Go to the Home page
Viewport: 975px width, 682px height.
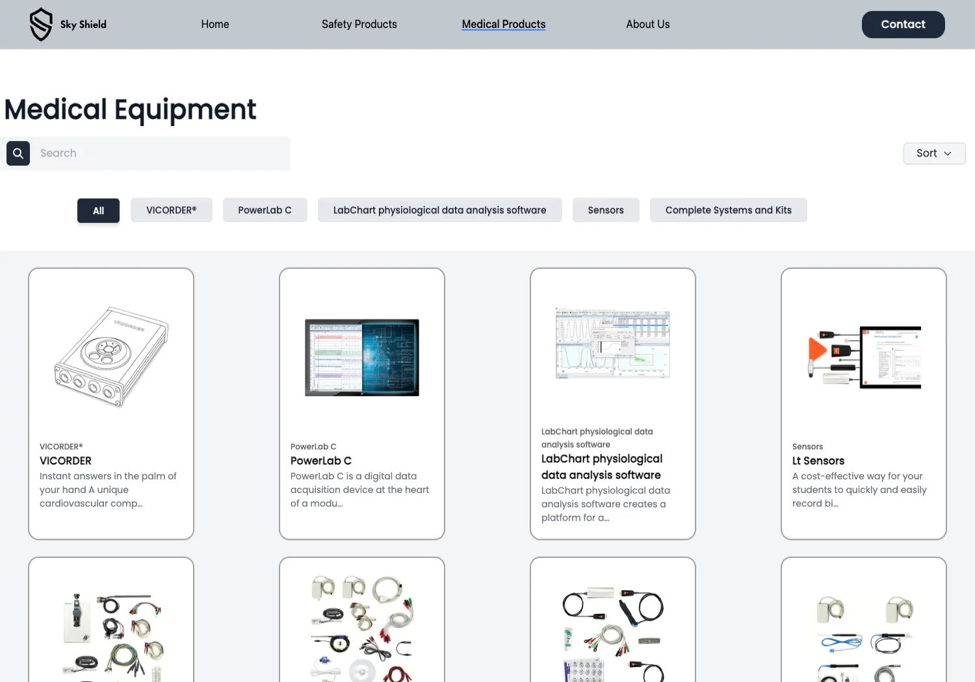click(x=215, y=24)
